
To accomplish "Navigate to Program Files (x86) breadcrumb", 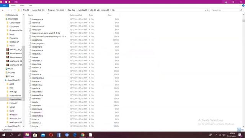I will click(x=56, y=10).
